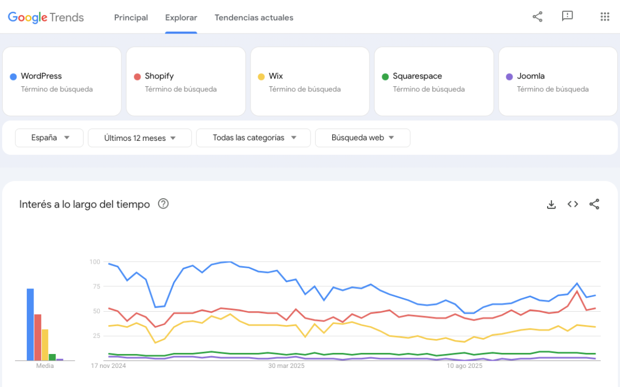The image size is (620, 387).
Task: Click the embed code icon
Action: click(572, 204)
